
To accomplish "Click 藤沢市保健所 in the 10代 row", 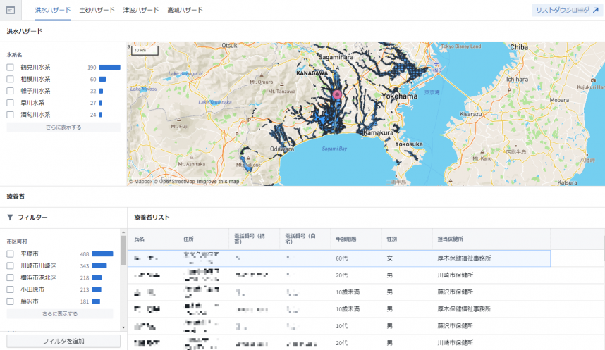I will (x=455, y=326).
